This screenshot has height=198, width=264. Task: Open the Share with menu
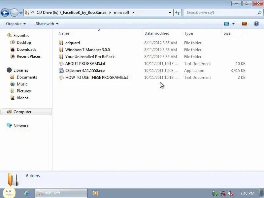(x=47, y=24)
